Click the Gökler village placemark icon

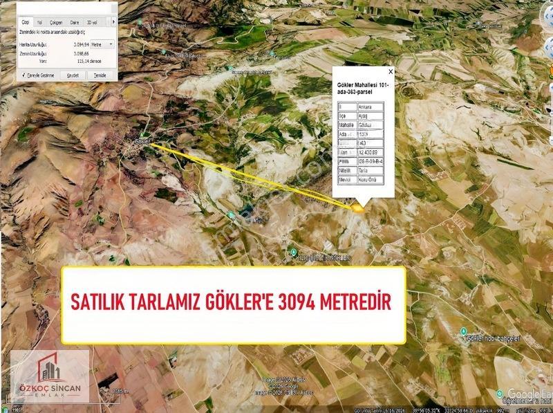(x=143, y=134)
